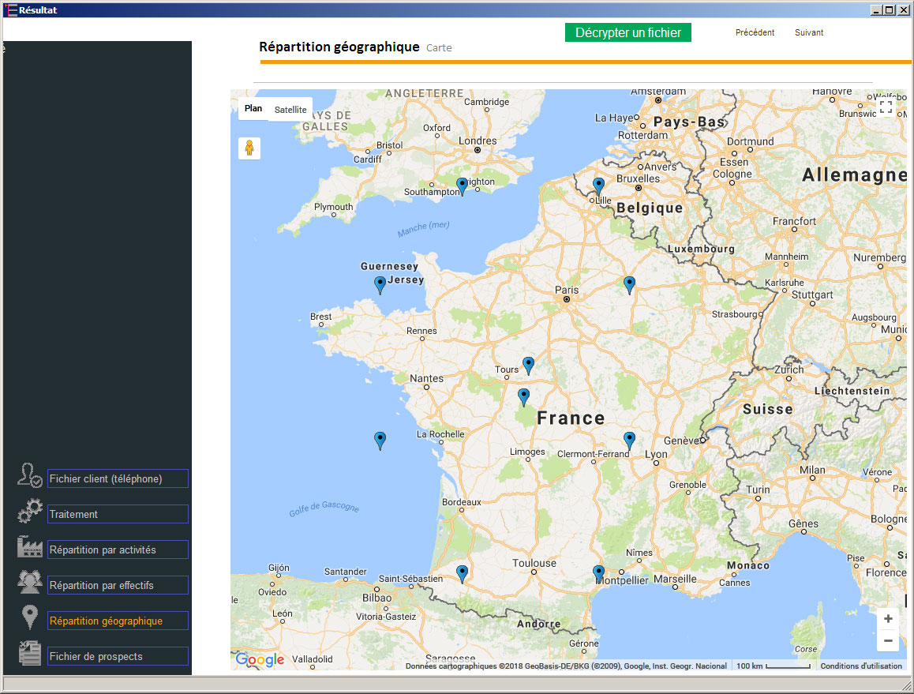Click the Bordeaux label on map
The image size is (914, 694).
tap(462, 502)
